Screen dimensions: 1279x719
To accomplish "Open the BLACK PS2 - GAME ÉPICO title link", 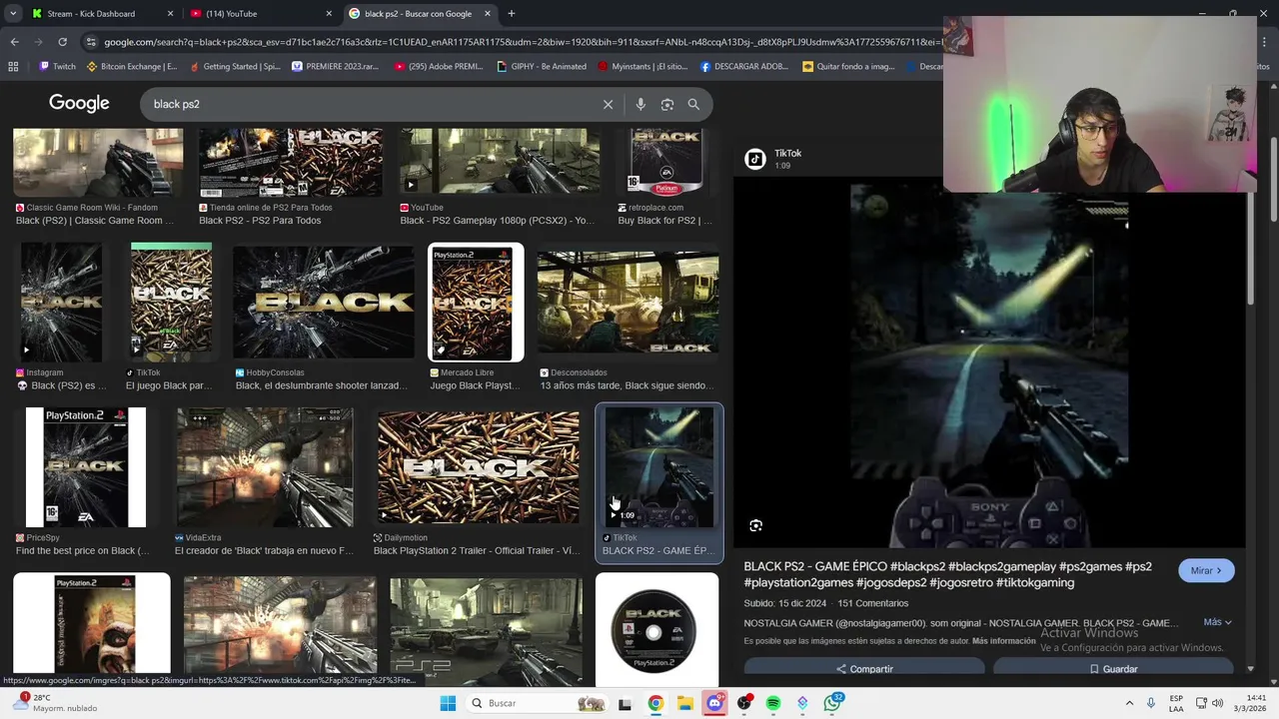I will (947, 574).
